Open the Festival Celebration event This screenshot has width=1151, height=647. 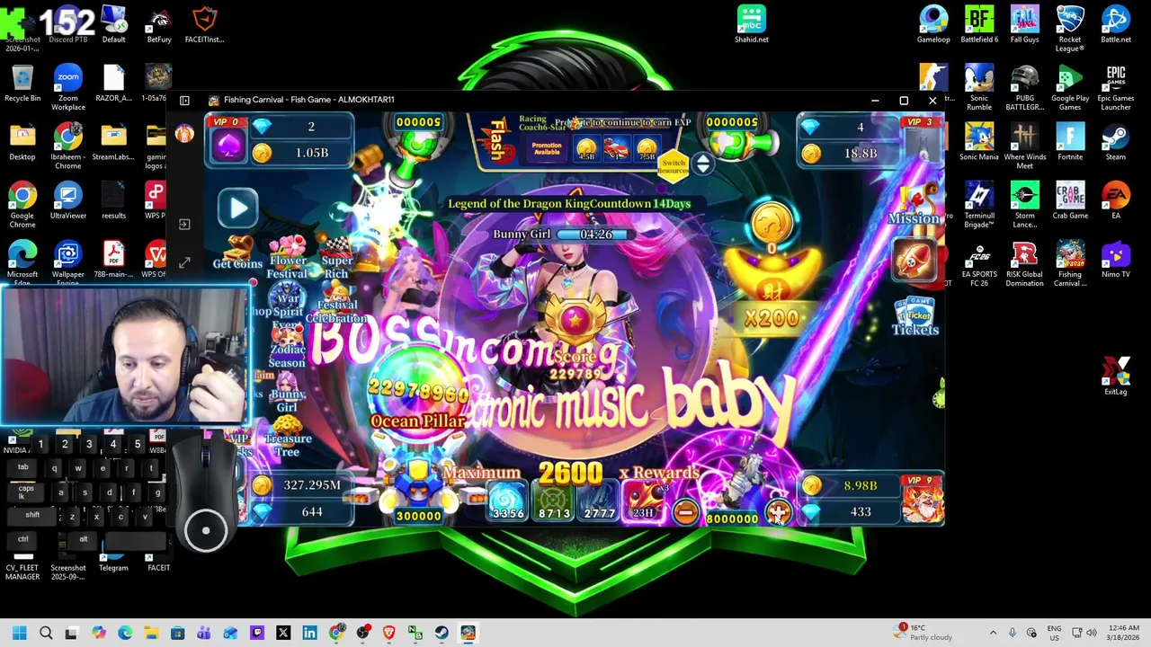tap(336, 302)
